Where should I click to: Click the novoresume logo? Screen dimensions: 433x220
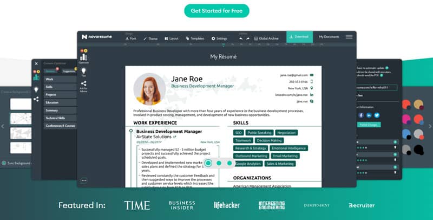97,37
